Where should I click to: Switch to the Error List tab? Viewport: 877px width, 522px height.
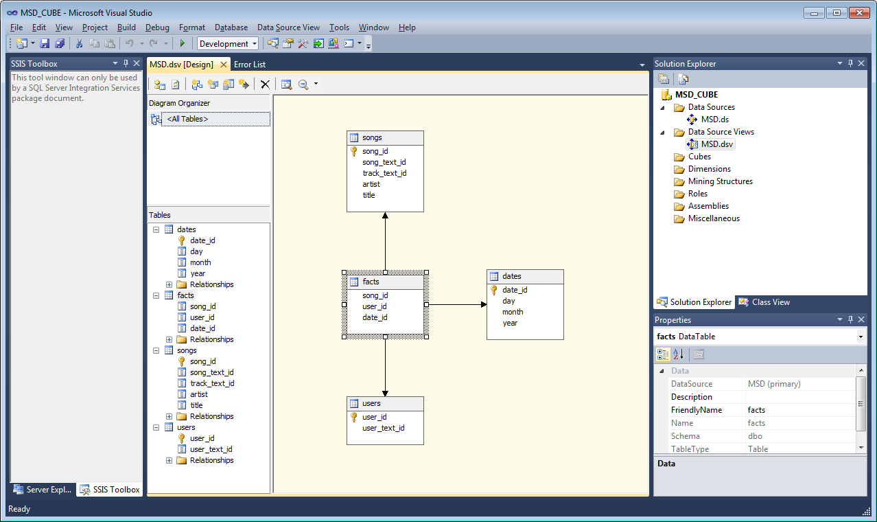point(250,65)
